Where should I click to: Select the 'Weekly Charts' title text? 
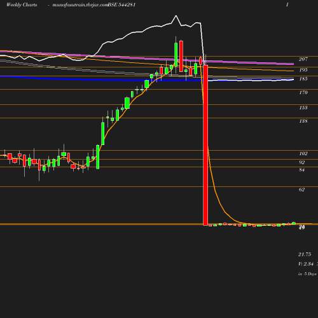22,4
